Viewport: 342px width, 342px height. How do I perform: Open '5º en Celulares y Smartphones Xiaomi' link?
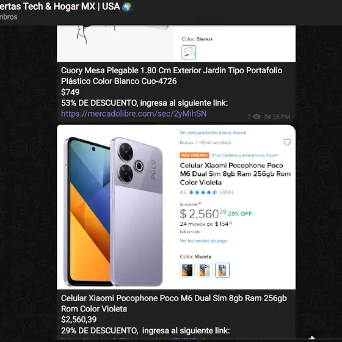point(245,155)
